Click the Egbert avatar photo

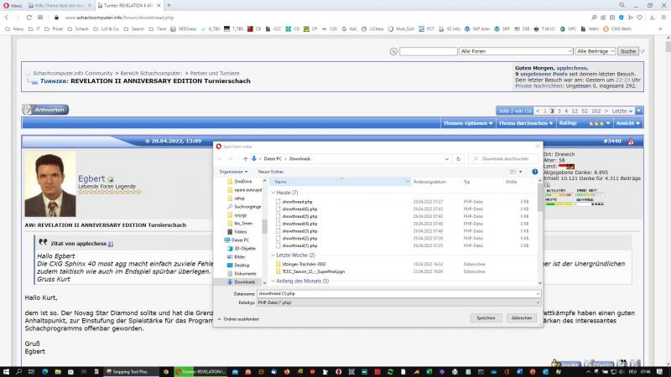click(x=49, y=184)
